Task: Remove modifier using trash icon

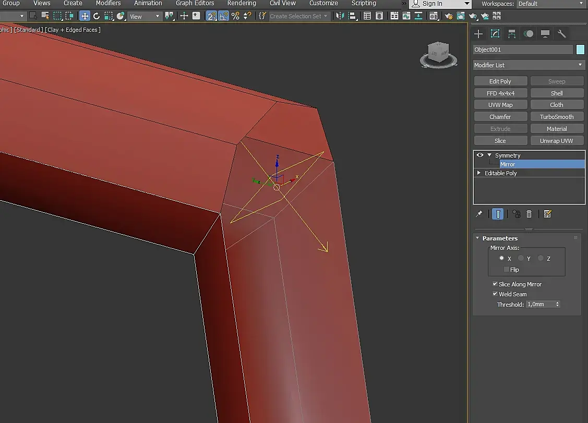Action: tap(529, 214)
